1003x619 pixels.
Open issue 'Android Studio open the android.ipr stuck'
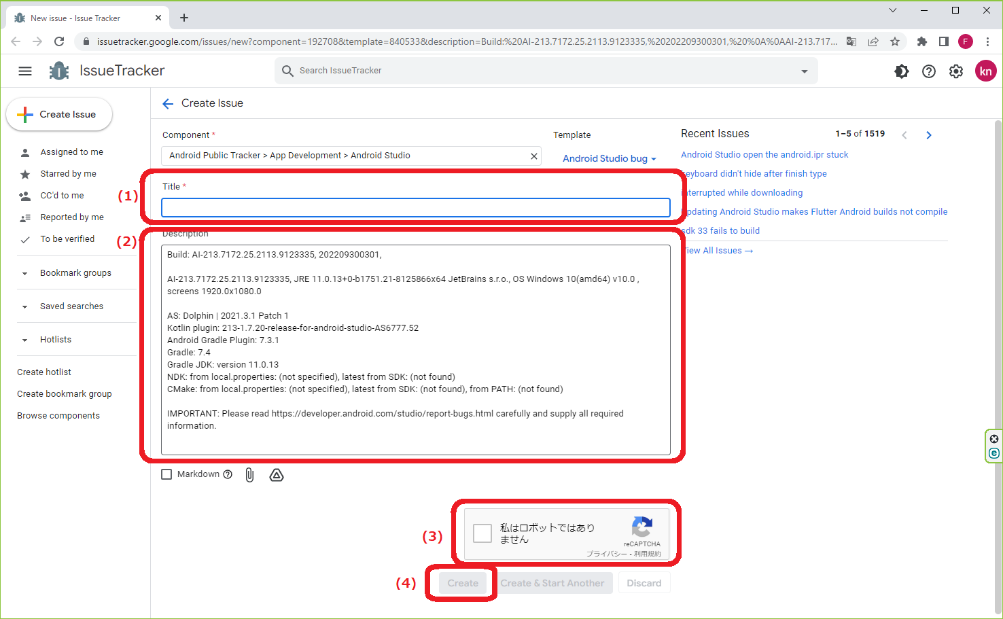764,155
